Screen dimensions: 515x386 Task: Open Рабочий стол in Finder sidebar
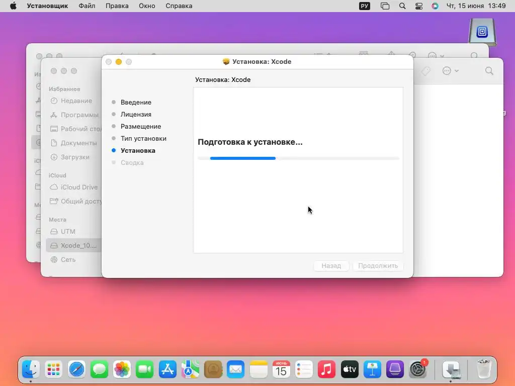coord(75,129)
